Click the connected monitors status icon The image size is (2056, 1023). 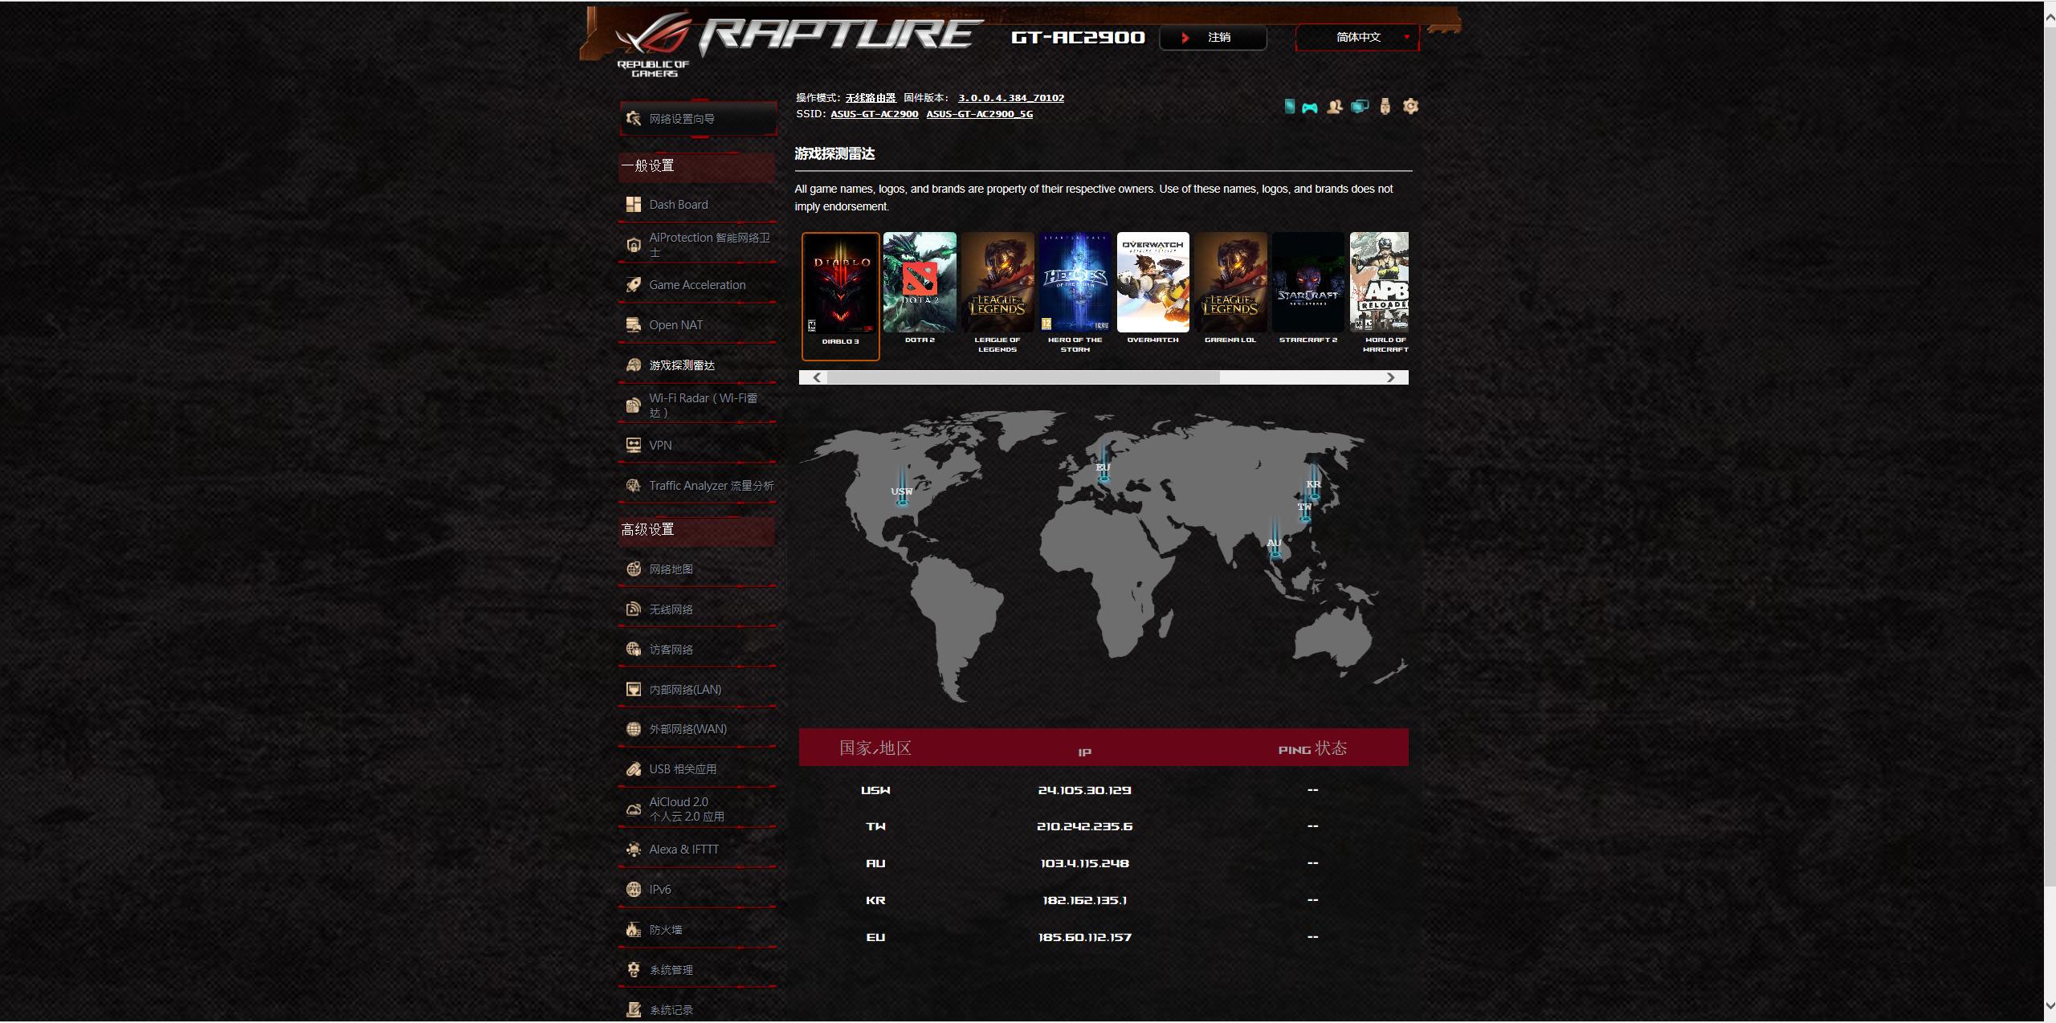(1359, 106)
